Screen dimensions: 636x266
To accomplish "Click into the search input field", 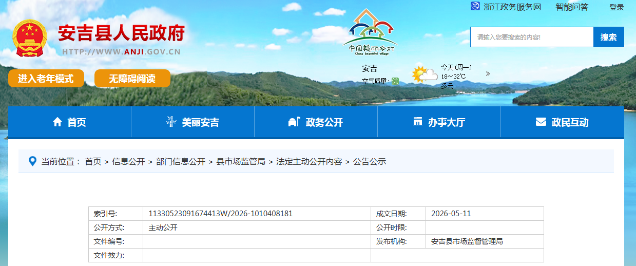I will pyautogui.click(x=532, y=37).
